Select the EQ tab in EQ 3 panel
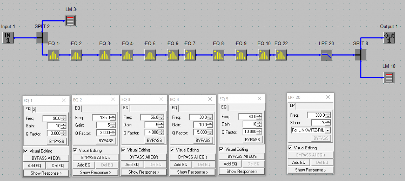405x181 pixels. click(126, 108)
